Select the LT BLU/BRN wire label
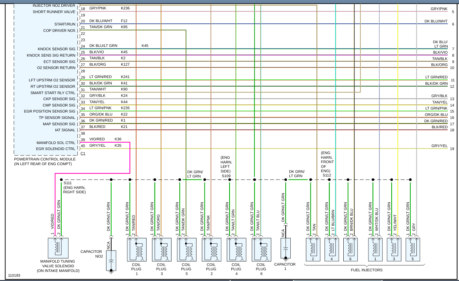 point(333,221)
